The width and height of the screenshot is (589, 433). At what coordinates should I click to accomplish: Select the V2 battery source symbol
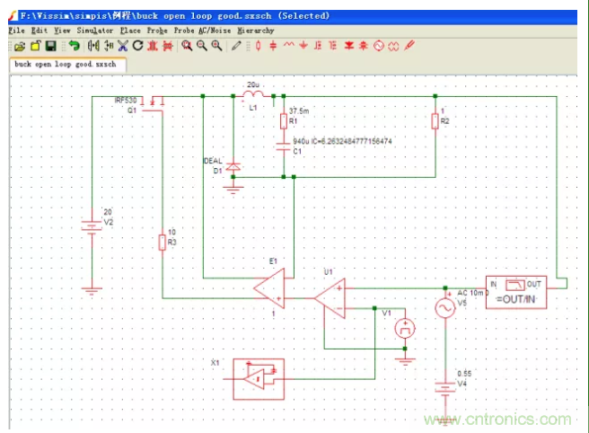(90, 224)
